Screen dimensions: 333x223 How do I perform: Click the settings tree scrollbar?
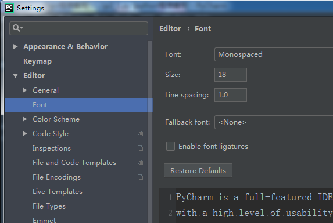click(150, 131)
